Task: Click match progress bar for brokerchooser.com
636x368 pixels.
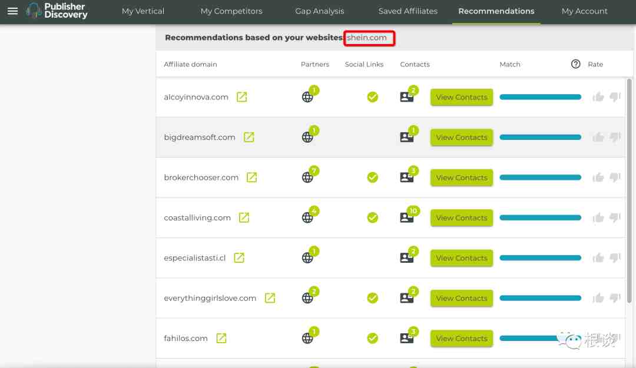Action: pos(540,178)
